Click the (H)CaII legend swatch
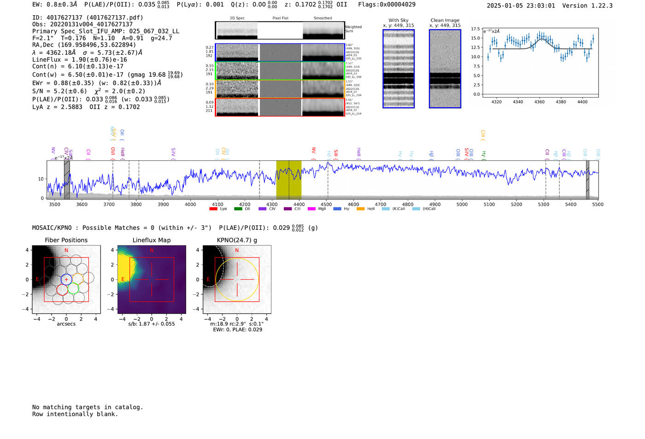 (x=416, y=209)
